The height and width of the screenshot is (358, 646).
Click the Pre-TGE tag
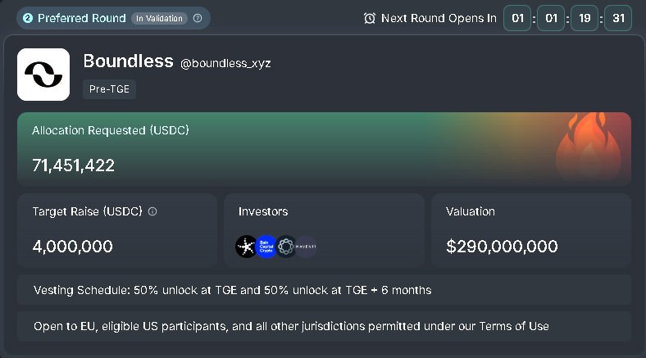pos(110,89)
